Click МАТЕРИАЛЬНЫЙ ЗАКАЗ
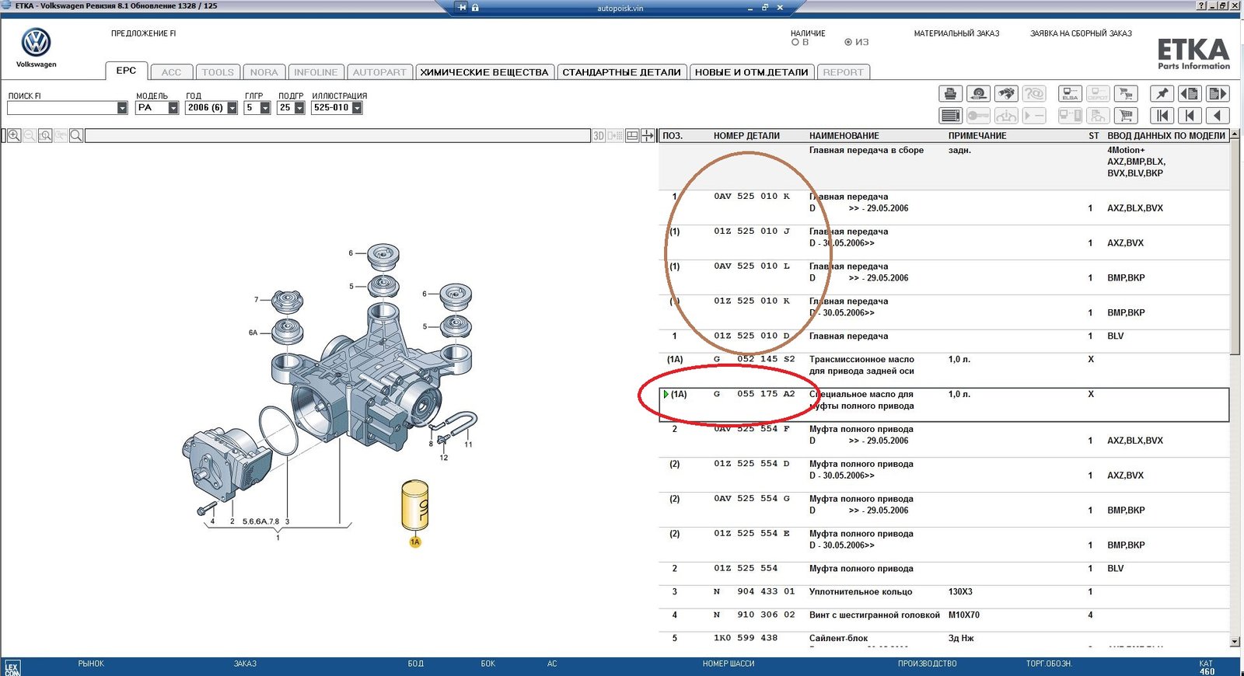Screen dimensions: 1244x676 pos(956,33)
